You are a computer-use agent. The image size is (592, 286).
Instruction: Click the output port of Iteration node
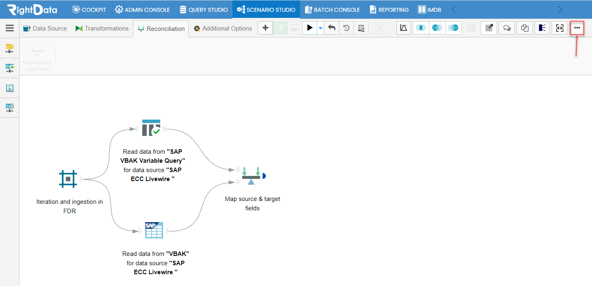point(81,179)
